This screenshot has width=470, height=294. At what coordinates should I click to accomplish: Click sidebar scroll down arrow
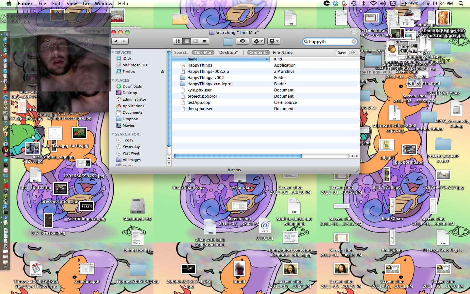coord(169,163)
